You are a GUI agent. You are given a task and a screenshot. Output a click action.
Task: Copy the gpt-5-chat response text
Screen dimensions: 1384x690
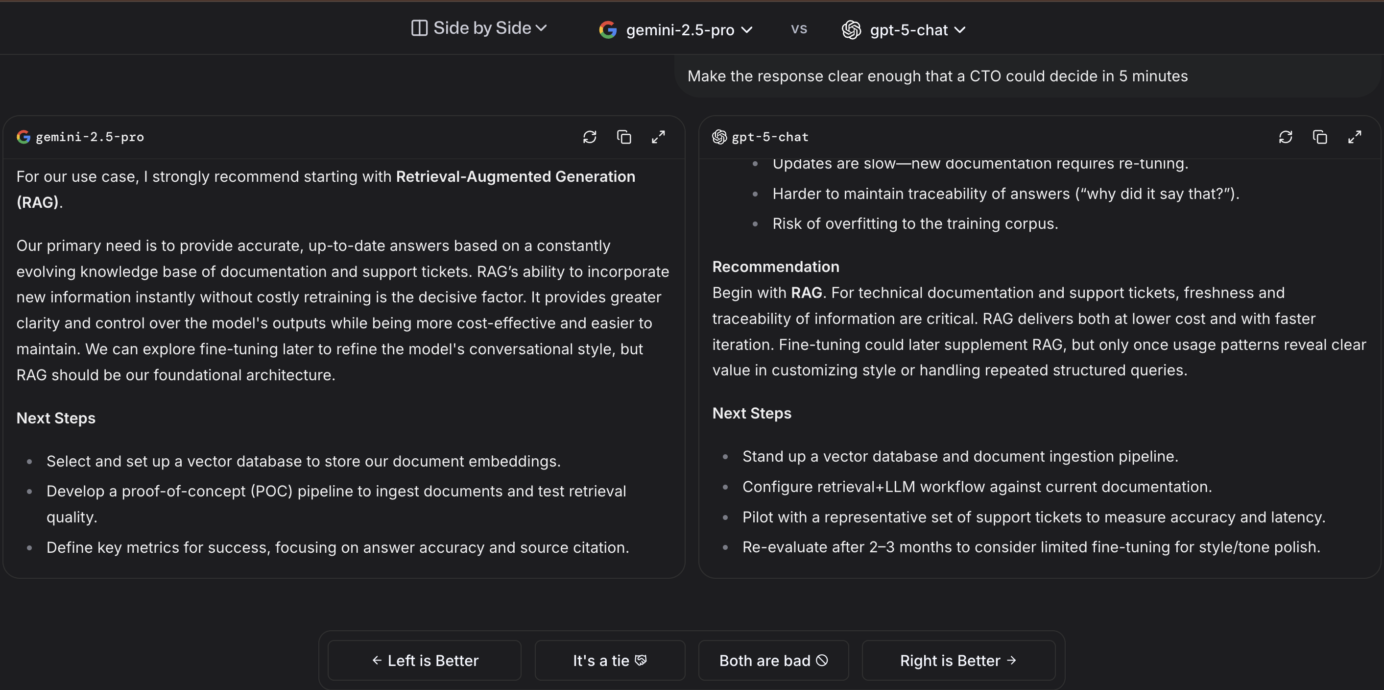click(1319, 137)
